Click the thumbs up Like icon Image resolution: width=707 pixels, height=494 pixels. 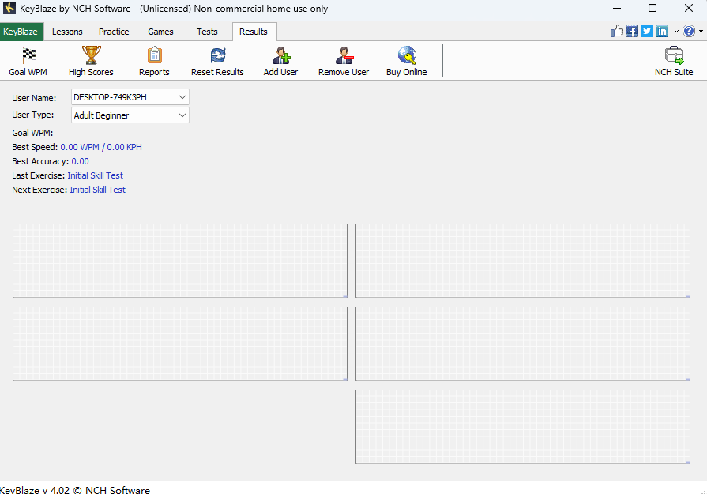[x=616, y=31]
